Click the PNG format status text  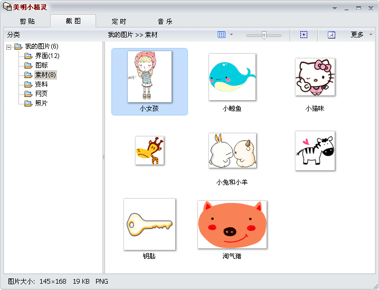coord(102,282)
